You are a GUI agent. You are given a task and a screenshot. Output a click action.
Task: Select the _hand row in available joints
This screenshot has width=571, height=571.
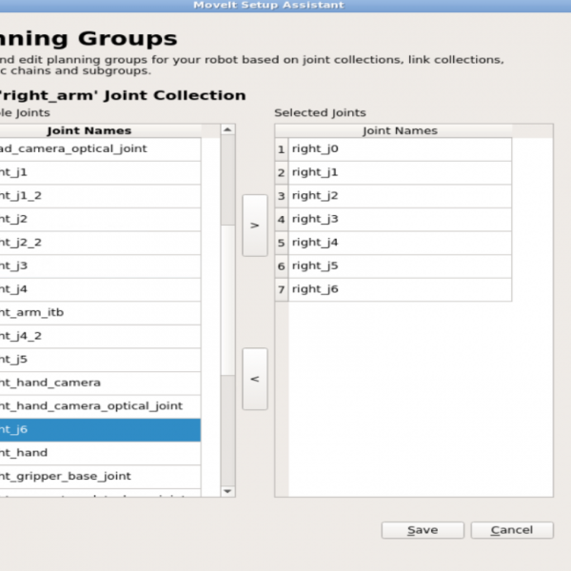100,453
